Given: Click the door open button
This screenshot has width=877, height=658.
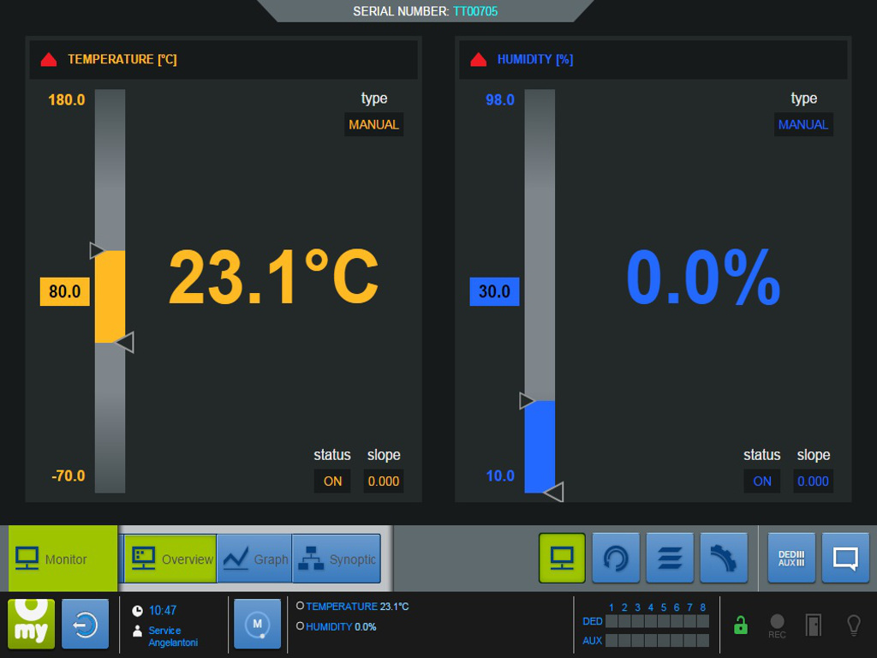Looking at the screenshot, I should [x=813, y=625].
